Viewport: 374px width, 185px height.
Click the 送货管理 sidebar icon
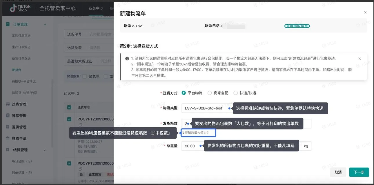(8, 104)
